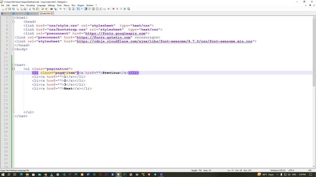
Task: Open Find with the binoculars icon
Action: coord(51,9)
